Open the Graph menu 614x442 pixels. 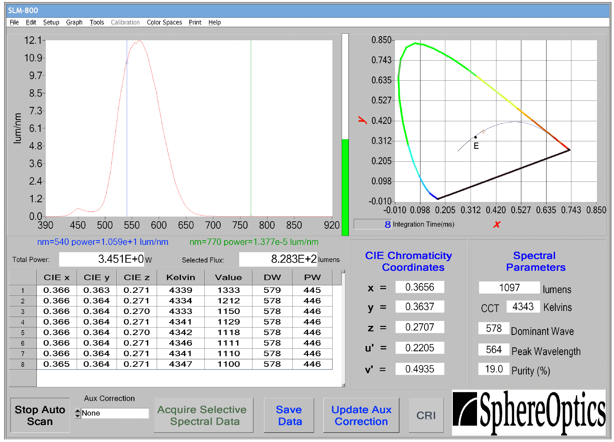[74, 22]
